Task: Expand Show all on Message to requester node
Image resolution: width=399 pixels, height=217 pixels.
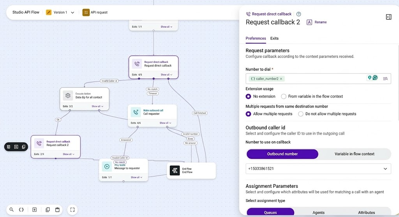Action: coord(137,177)
